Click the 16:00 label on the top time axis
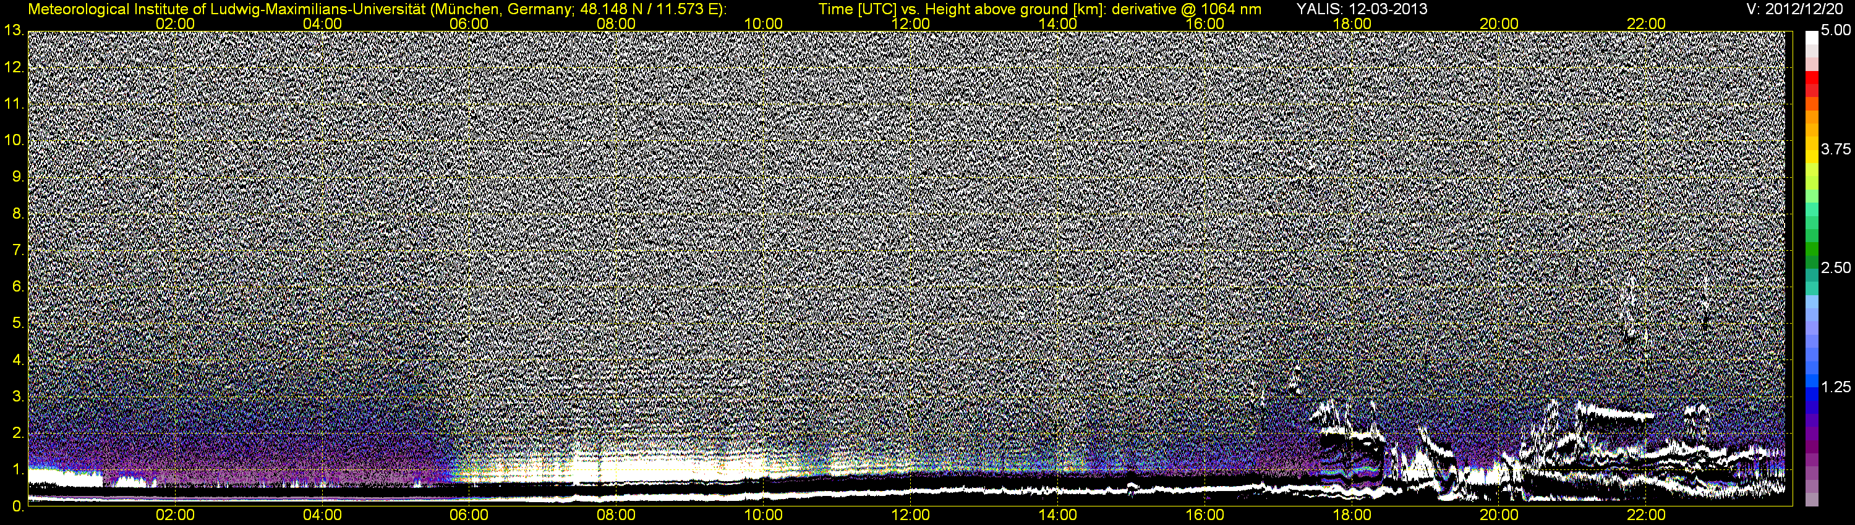The height and width of the screenshot is (525, 1855). (x=1205, y=23)
